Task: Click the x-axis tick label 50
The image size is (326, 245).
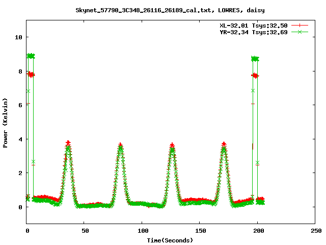Action: click(x=85, y=231)
